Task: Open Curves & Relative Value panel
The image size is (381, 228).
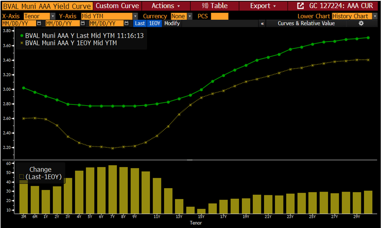Action: 306,24
